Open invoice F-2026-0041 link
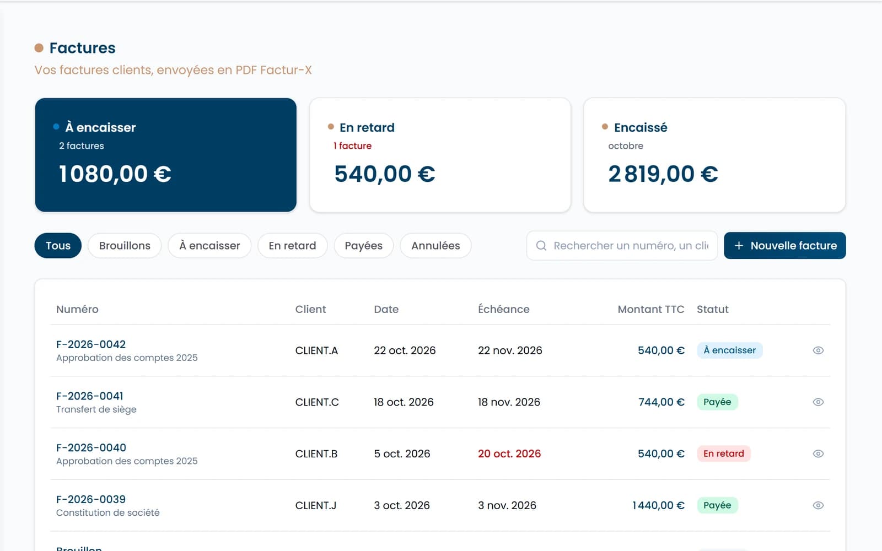The width and height of the screenshot is (882, 551). pos(90,396)
